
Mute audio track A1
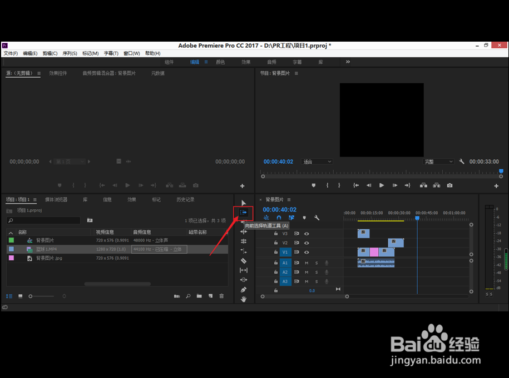(307, 263)
